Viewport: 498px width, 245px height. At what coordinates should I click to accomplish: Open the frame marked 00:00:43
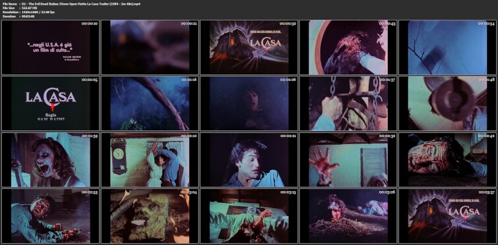coord(348,47)
